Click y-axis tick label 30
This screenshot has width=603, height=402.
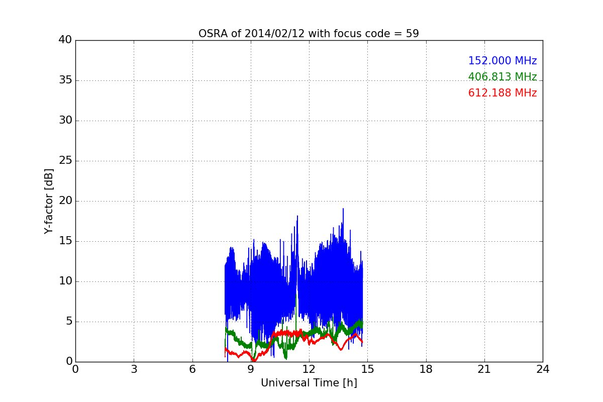(x=65, y=121)
